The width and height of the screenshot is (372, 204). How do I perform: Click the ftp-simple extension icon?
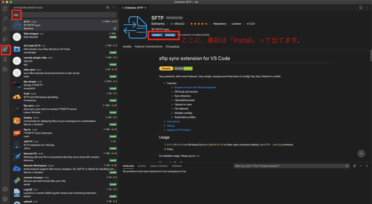click(17, 85)
